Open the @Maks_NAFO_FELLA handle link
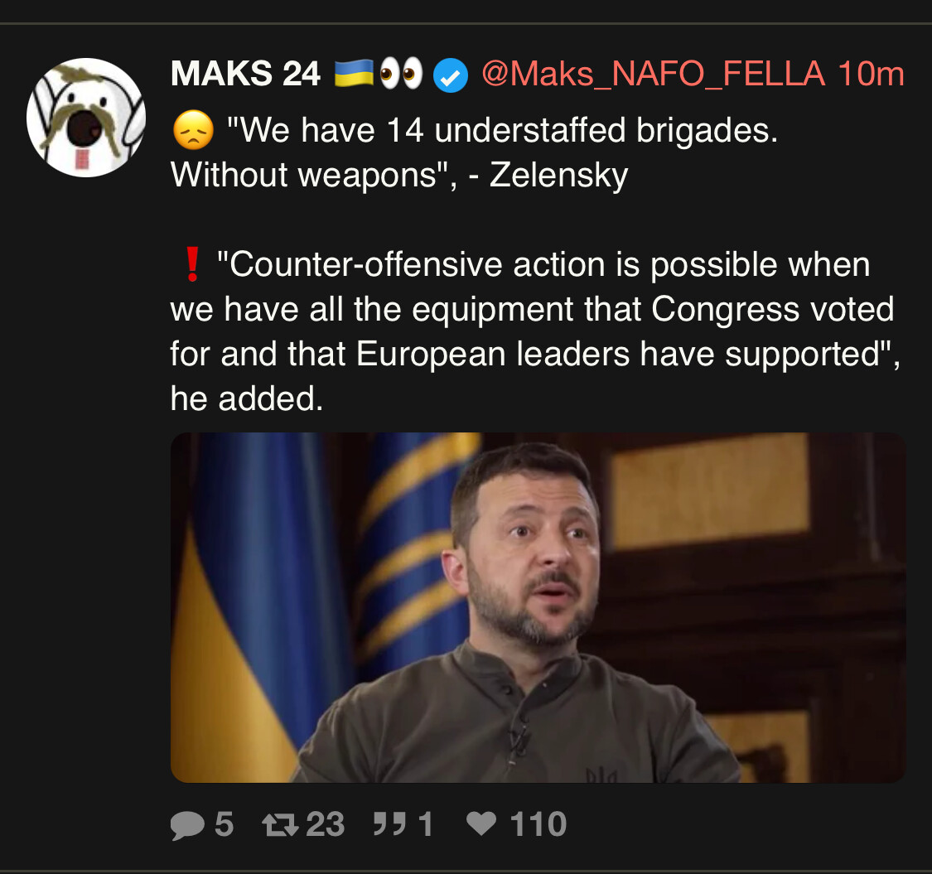This screenshot has width=932, height=874. (654, 75)
